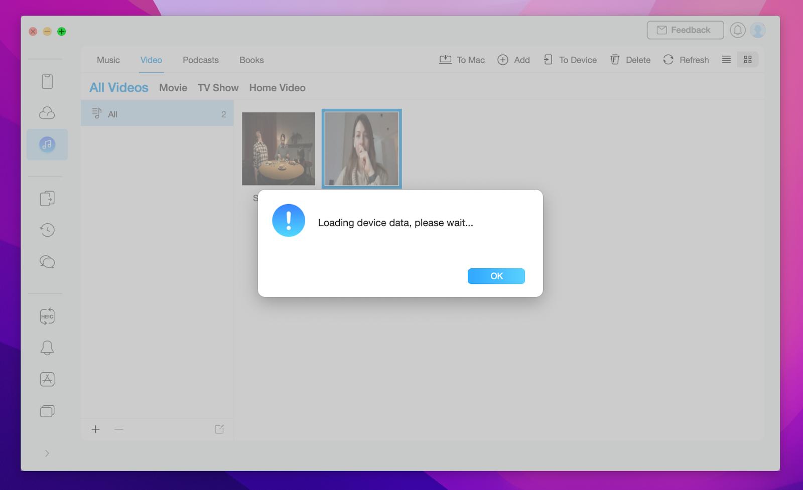Open the phone transfer sidebar icon
This screenshot has width=803, height=490.
point(47,199)
